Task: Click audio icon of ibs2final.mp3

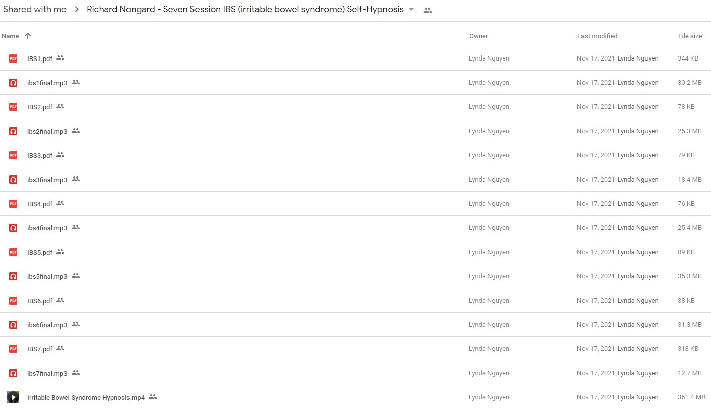Action: [13, 131]
